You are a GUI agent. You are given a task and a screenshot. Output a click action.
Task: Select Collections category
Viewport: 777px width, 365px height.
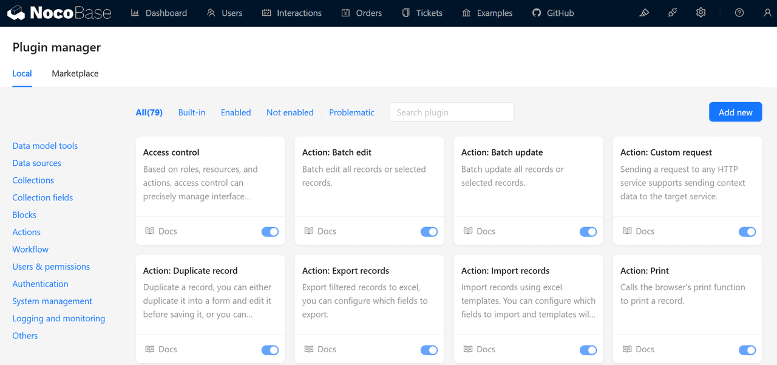click(x=33, y=180)
